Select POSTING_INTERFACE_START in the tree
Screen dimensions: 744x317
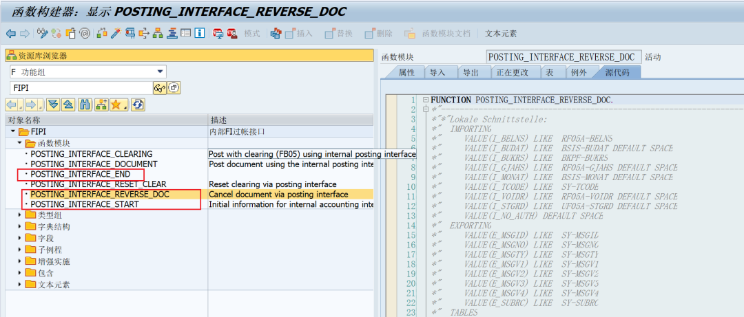point(85,204)
